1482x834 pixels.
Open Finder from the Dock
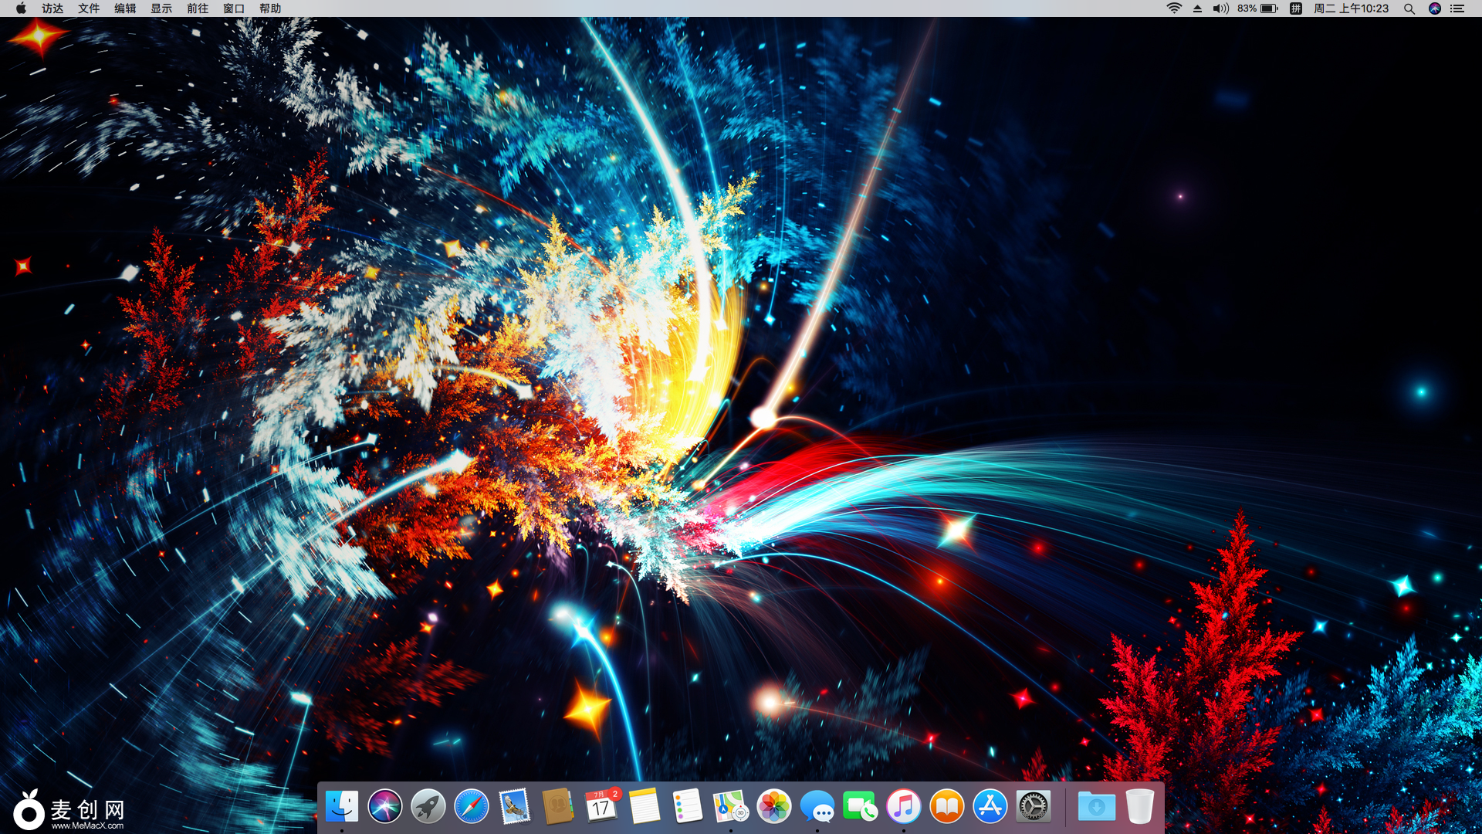(341, 807)
